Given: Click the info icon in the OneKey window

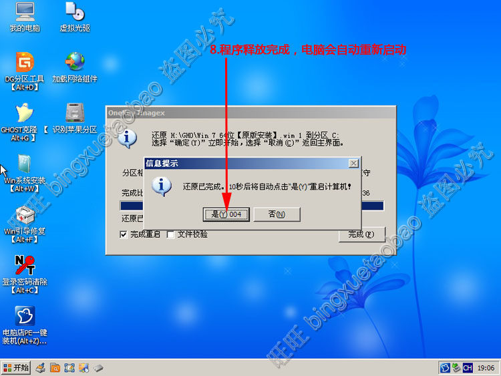Looking at the screenshot, I should click(127, 139).
